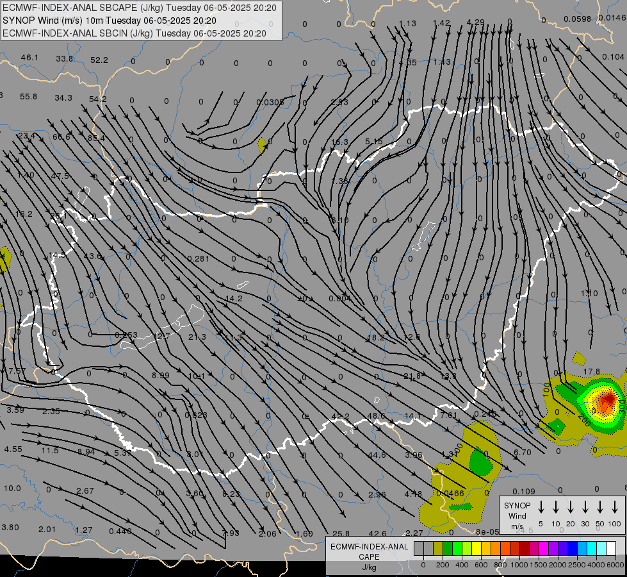Image resolution: width=627 pixels, height=577 pixels.
Task: Click the map value 5.15
Action: pyautogui.click(x=374, y=141)
